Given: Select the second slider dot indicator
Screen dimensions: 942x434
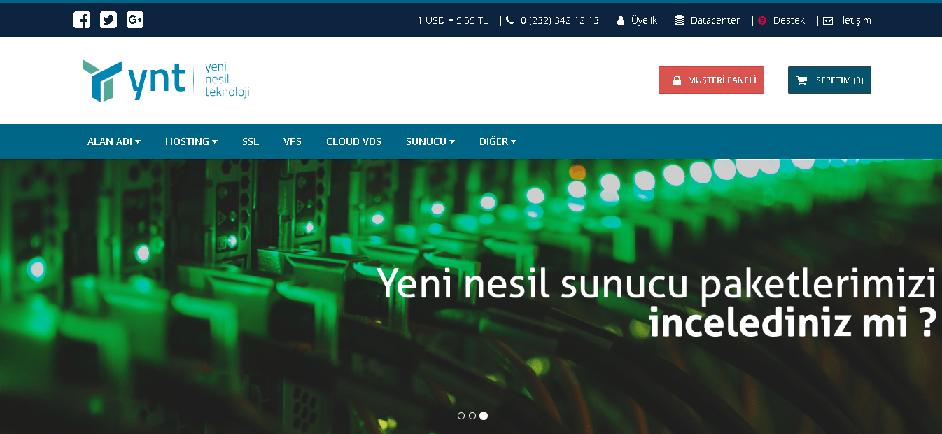Looking at the screenshot, I should [x=472, y=416].
